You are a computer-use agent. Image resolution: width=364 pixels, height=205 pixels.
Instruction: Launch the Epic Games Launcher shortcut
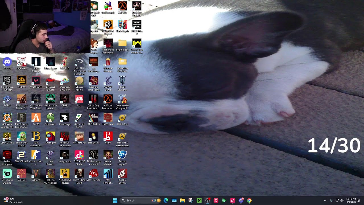(x=7, y=83)
